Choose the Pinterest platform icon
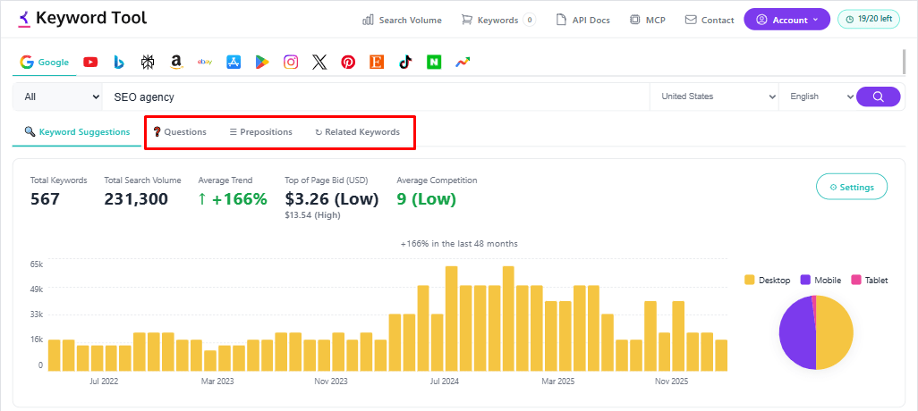 (348, 62)
